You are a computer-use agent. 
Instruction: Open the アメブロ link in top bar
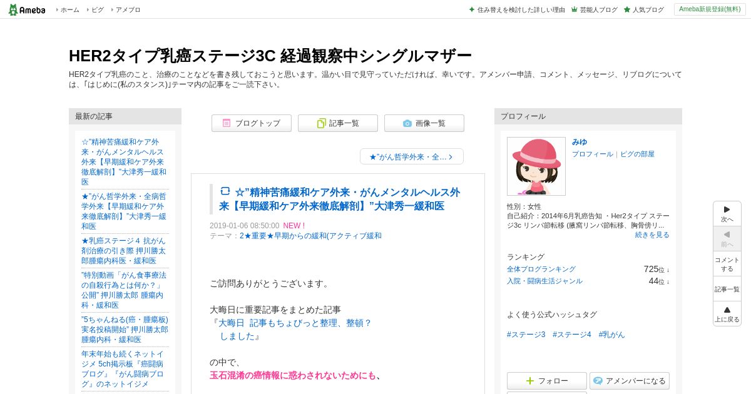(x=128, y=9)
